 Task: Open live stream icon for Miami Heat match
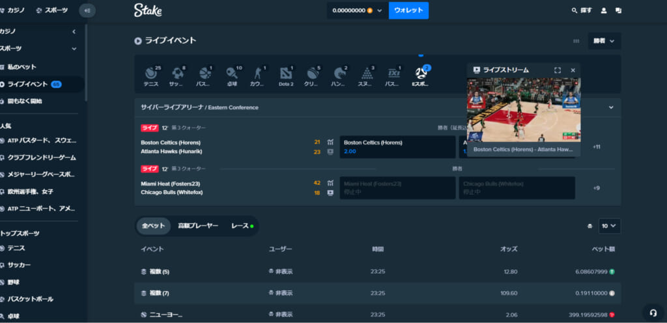coord(330,193)
